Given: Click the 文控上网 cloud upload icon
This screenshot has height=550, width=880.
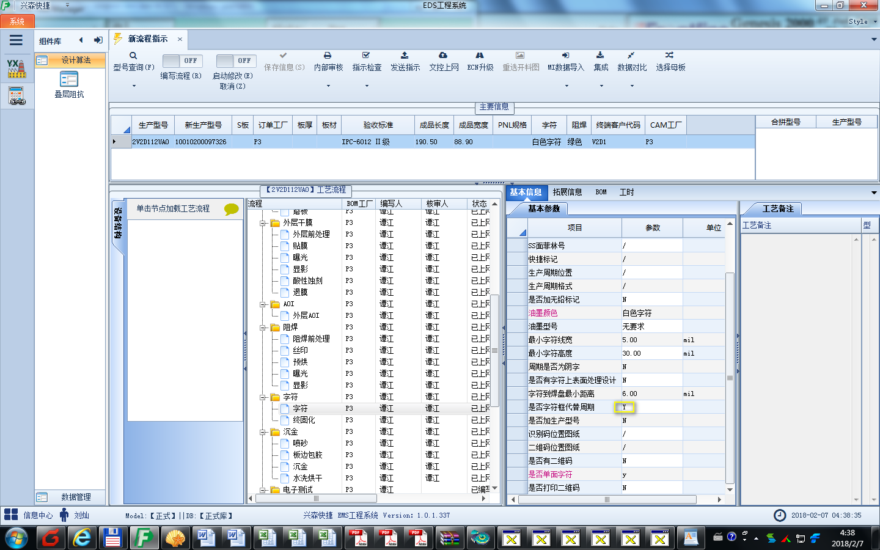Looking at the screenshot, I should [443, 56].
